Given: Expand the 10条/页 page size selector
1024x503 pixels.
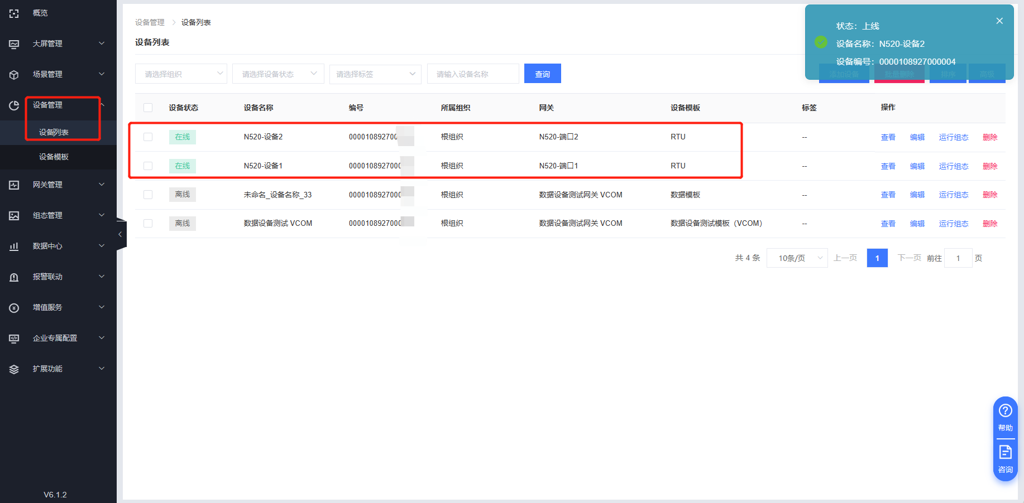Looking at the screenshot, I should pyautogui.click(x=797, y=258).
